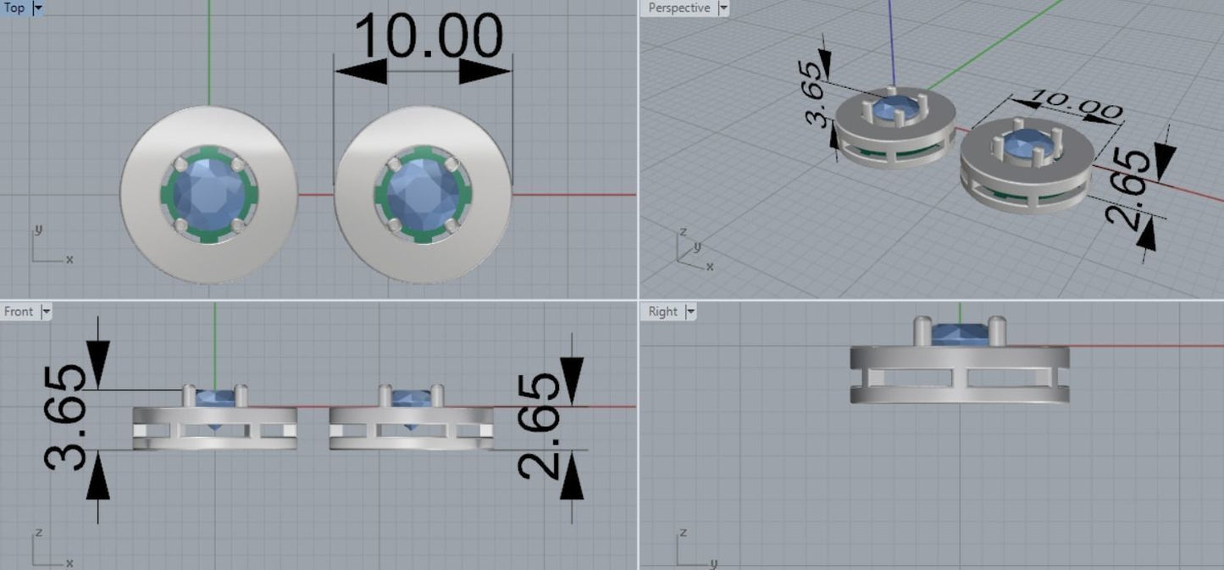Expand the Perspective viewport menu arrow
The width and height of the screenshot is (1224, 570).
723,8
